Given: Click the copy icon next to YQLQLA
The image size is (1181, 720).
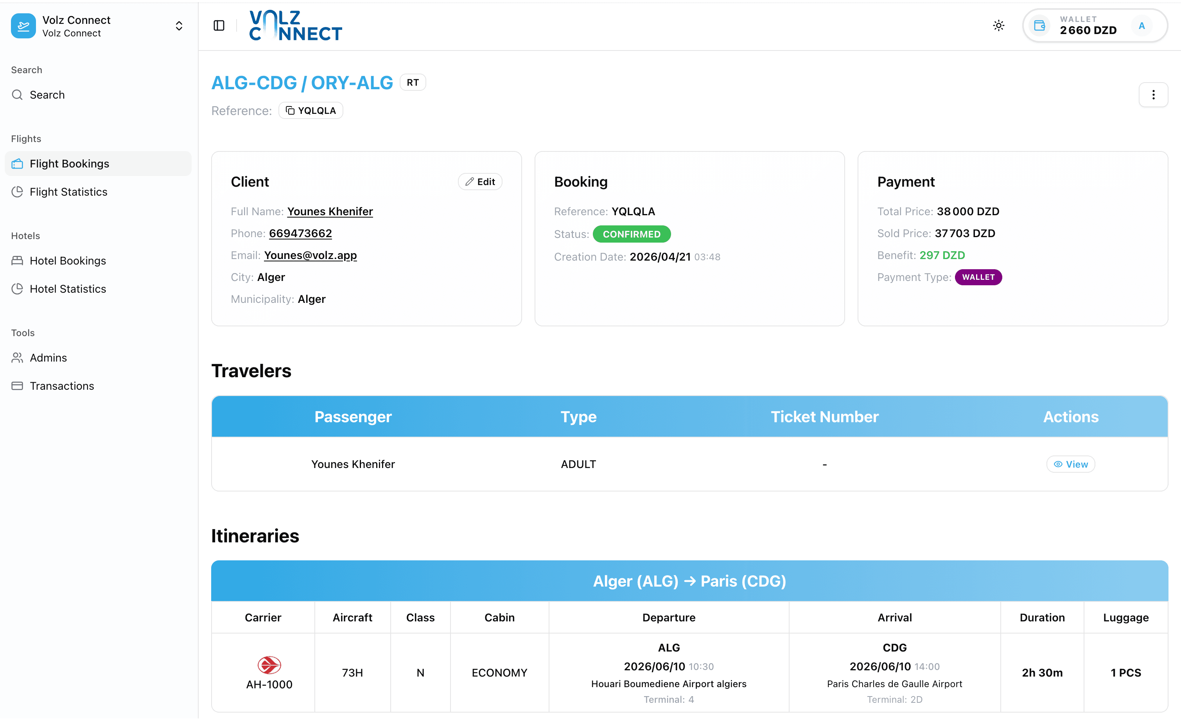Looking at the screenshot, I should click(290, 110).
